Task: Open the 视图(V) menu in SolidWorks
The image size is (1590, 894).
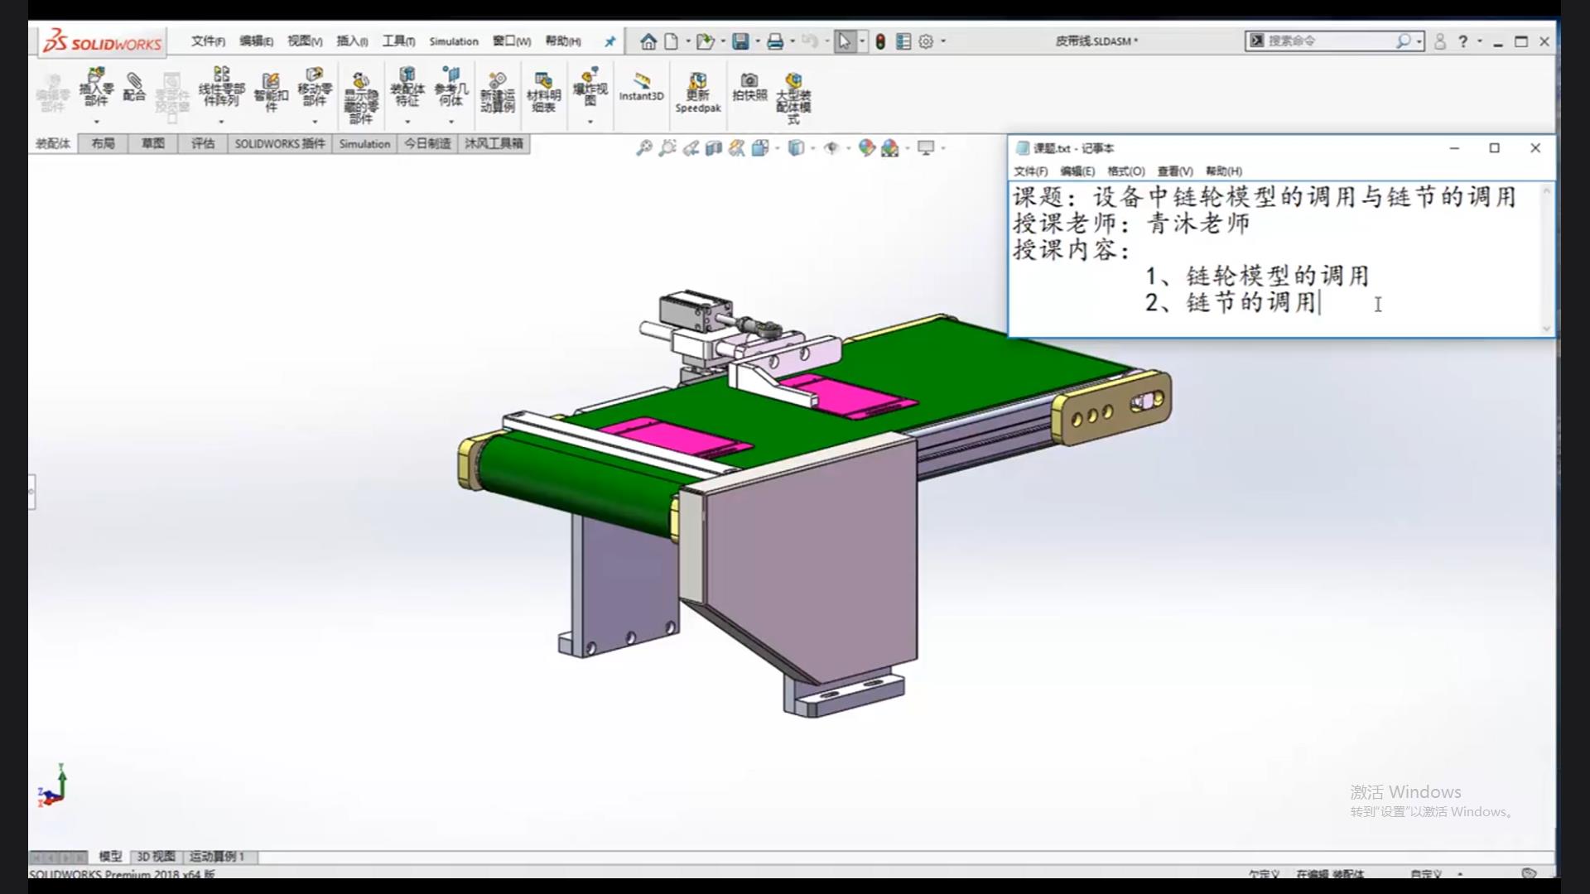Action: click(x=305, y=41)
